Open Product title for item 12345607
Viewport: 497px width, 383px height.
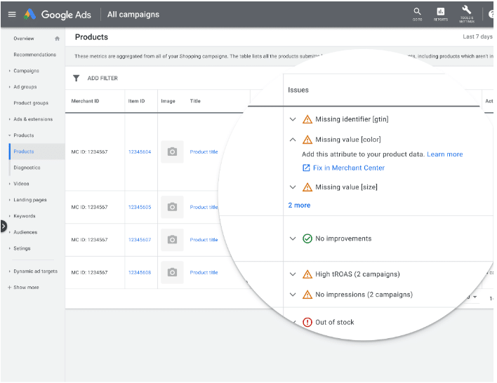pyautogui.click(x=204, y=239)
